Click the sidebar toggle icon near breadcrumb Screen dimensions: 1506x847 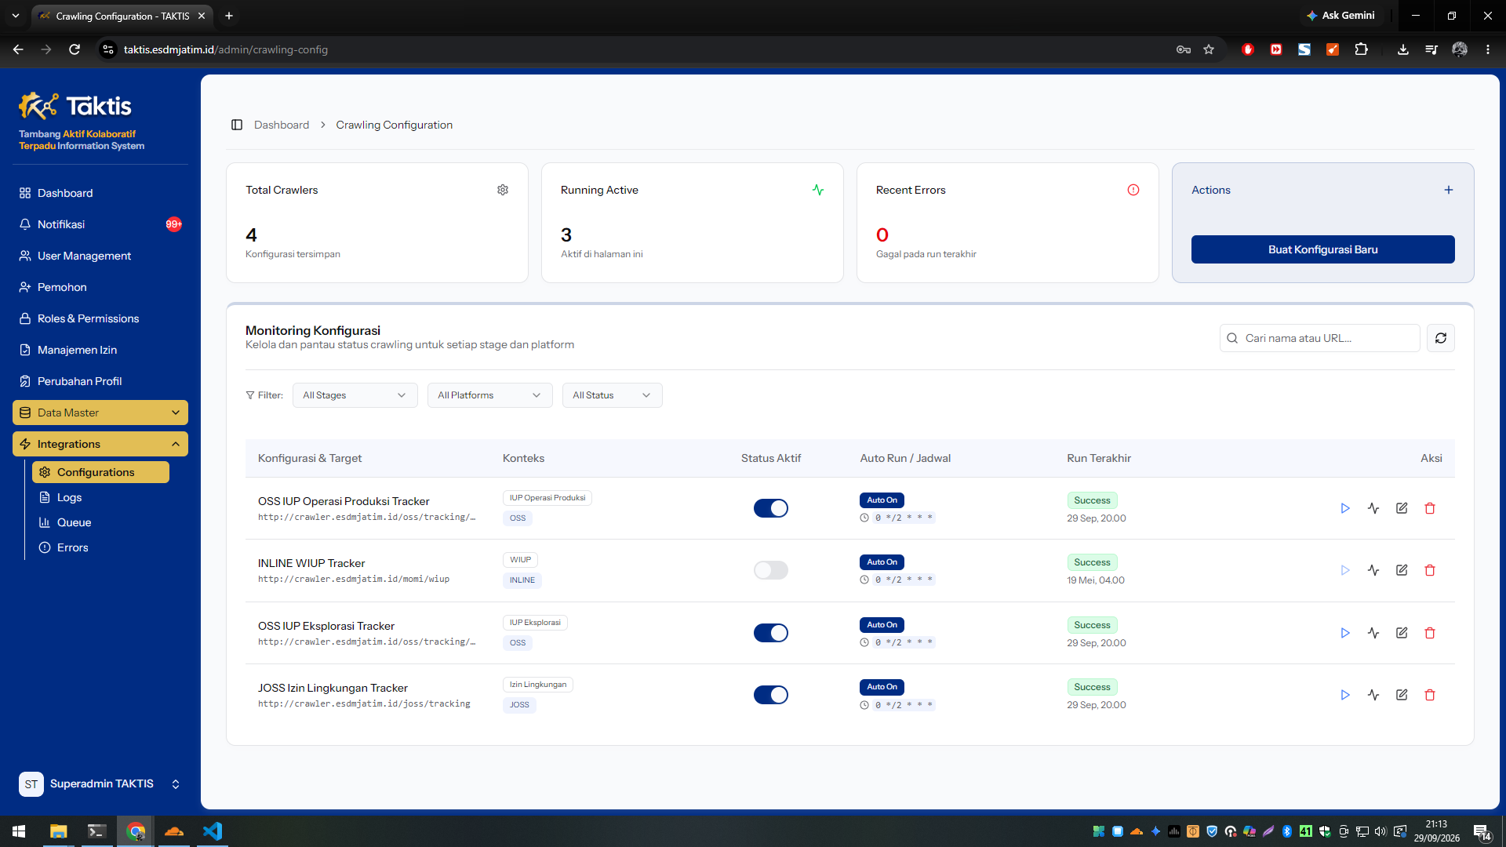coord(237,125)
